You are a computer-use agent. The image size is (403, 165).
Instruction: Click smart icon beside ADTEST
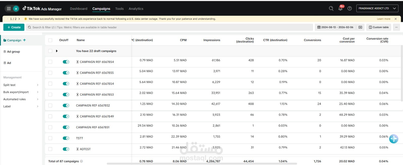pyautogui.click(x=78, y=149)
